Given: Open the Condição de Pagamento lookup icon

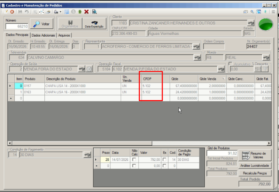Looking at the screenshot, I should tap(87, 155).
